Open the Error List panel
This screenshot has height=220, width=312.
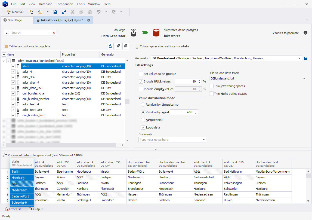tap(13, 209)
